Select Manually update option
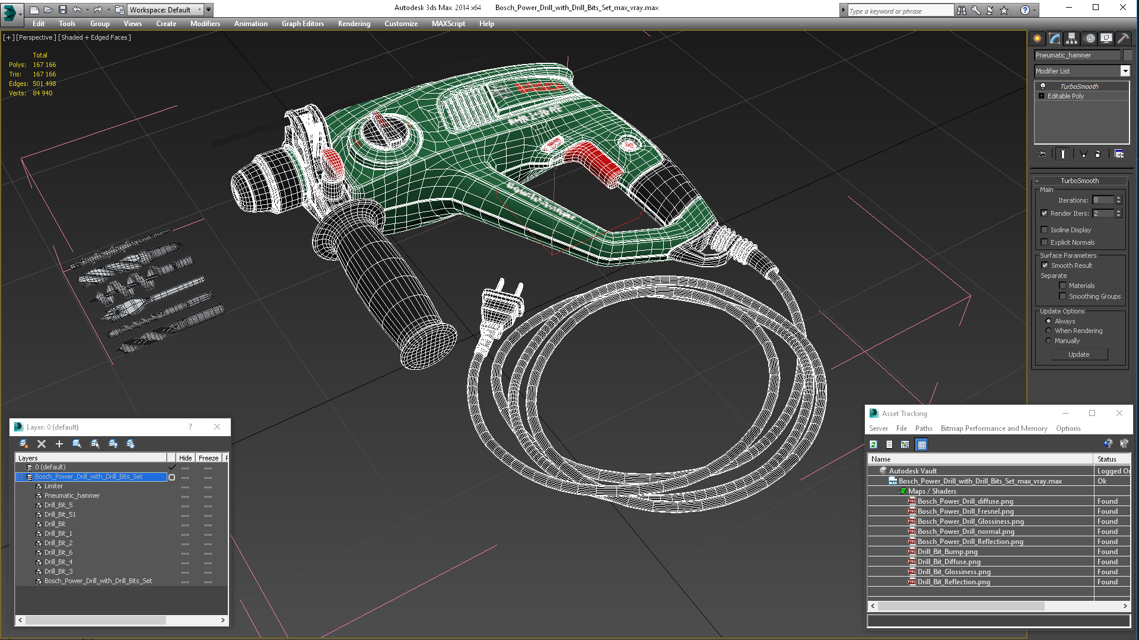This screenshot has height=640, width=1139. click(1048, 341)
